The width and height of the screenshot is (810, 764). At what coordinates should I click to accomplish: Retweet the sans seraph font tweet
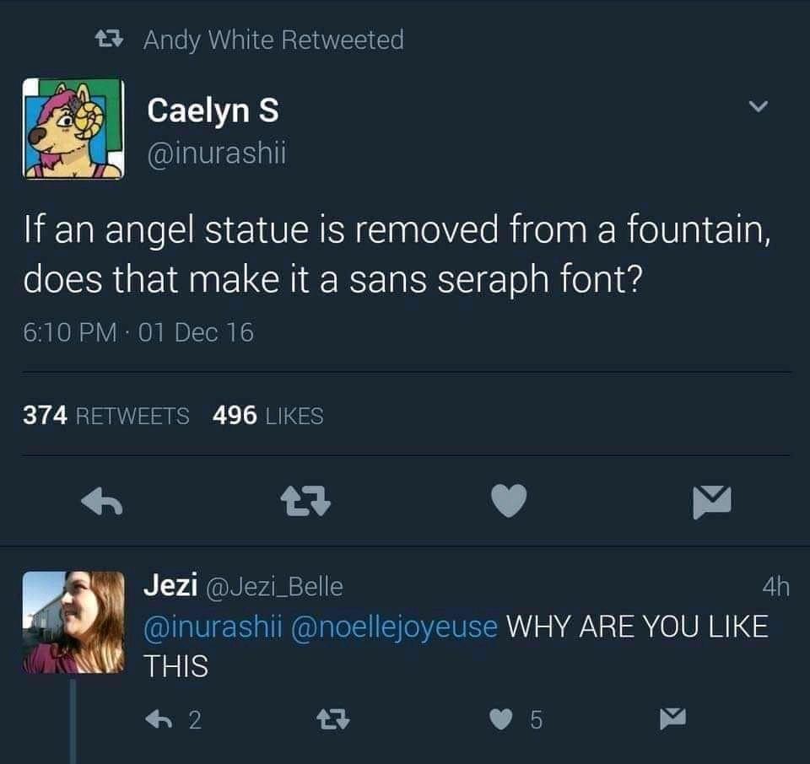click(x=305, y=503)
